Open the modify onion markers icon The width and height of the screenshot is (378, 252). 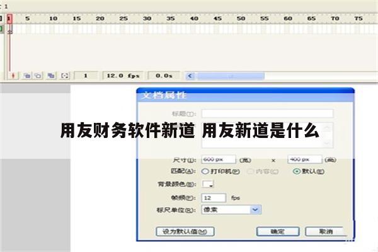pos(65,76)
